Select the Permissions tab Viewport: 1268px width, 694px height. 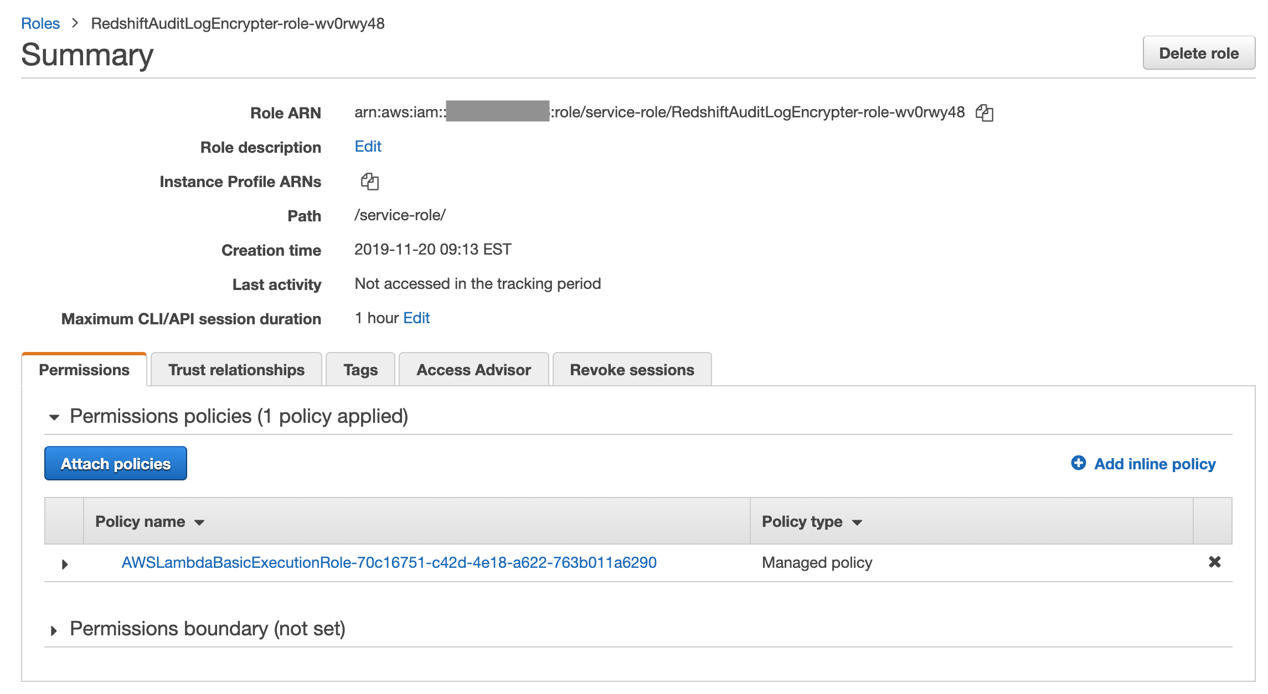(x=84, y=370)
